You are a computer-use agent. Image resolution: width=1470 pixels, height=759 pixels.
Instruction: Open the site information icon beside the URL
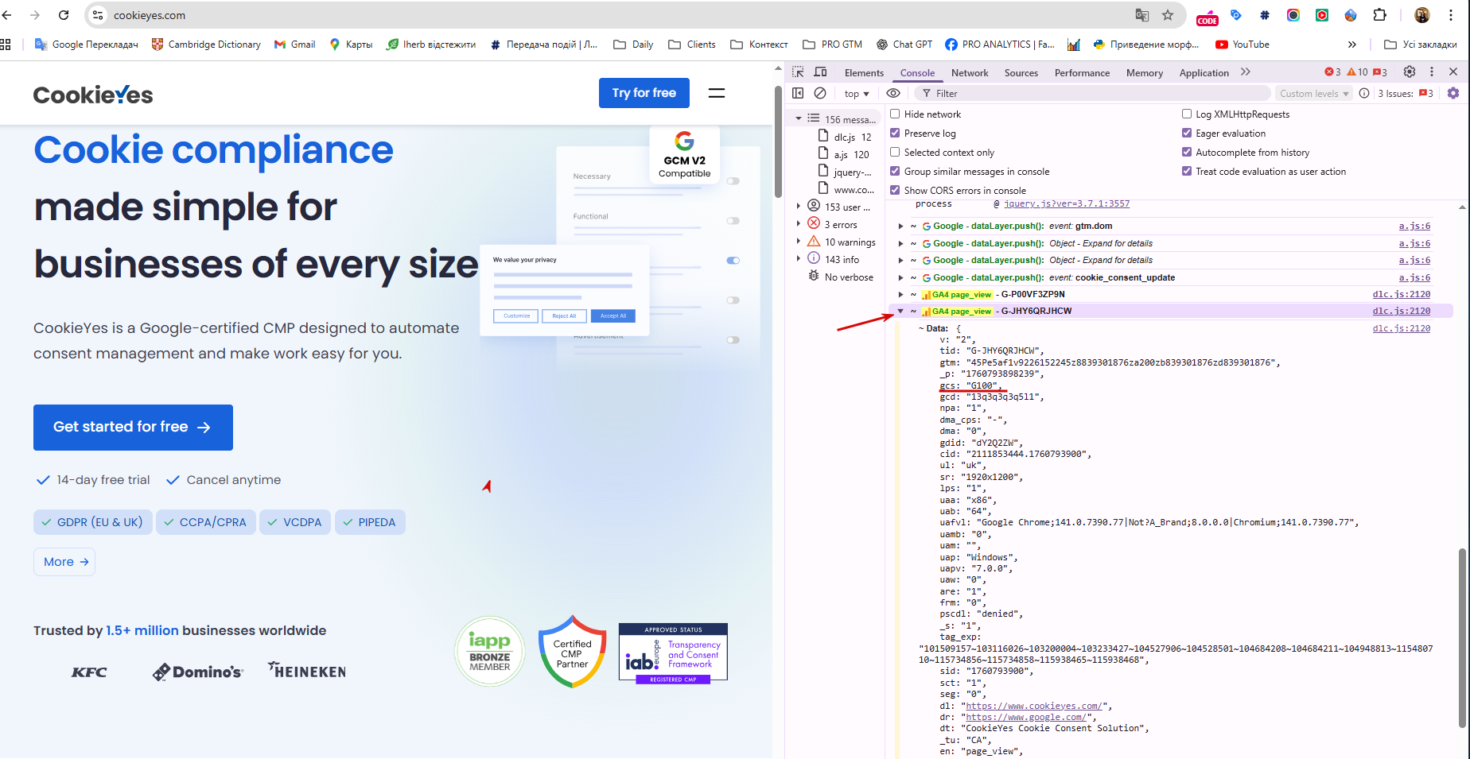click(98, 15)
